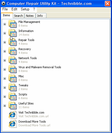Click the Download More Tools browser icon
The height and width of the screenshot is (133, 112).
(x=13, y=124)
